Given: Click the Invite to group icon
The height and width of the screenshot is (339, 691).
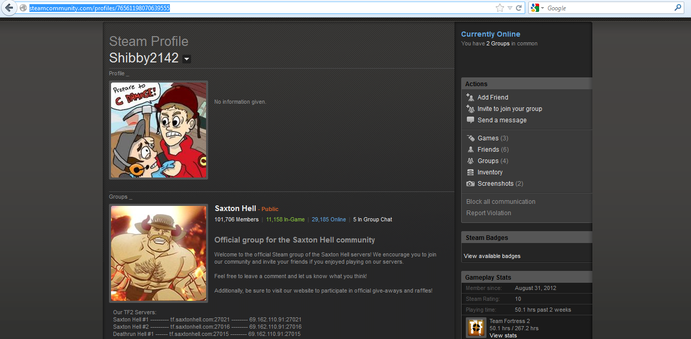Looking at the screenshot, I should (470, 108).
